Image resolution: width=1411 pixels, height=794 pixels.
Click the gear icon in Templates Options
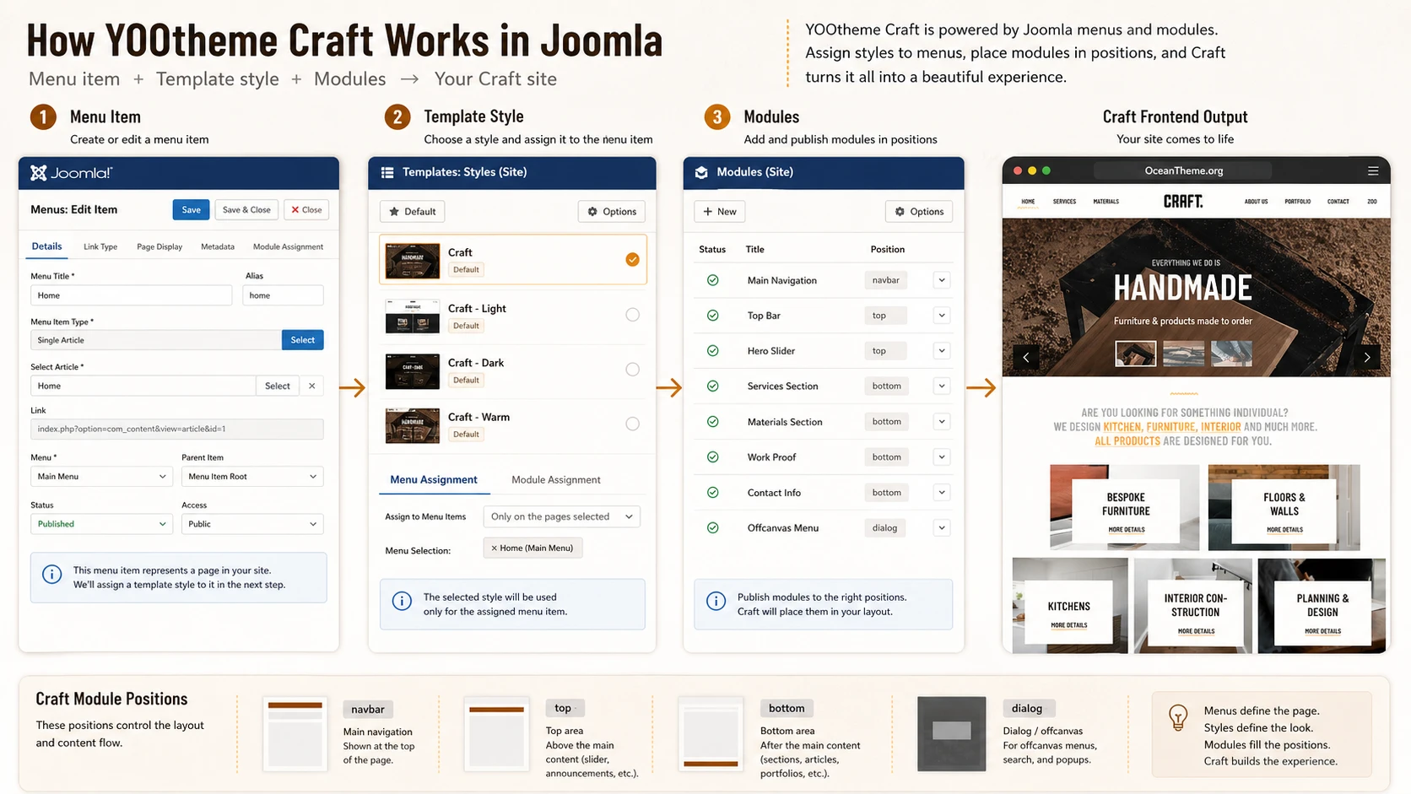click(592, 212)
